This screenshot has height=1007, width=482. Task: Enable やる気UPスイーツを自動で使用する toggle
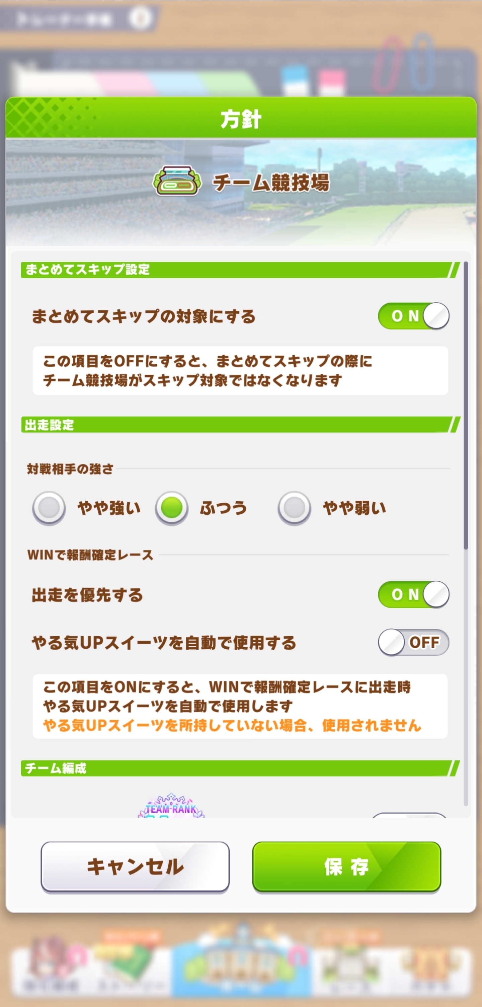(x=413, y=642)
